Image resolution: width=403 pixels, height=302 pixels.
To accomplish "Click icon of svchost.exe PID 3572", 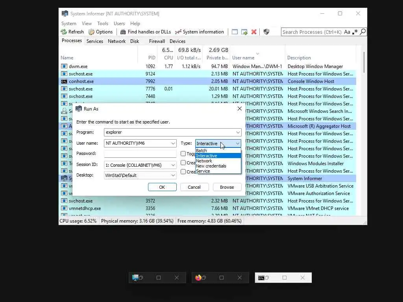I will pyautogui.click(x=64, y=201).
